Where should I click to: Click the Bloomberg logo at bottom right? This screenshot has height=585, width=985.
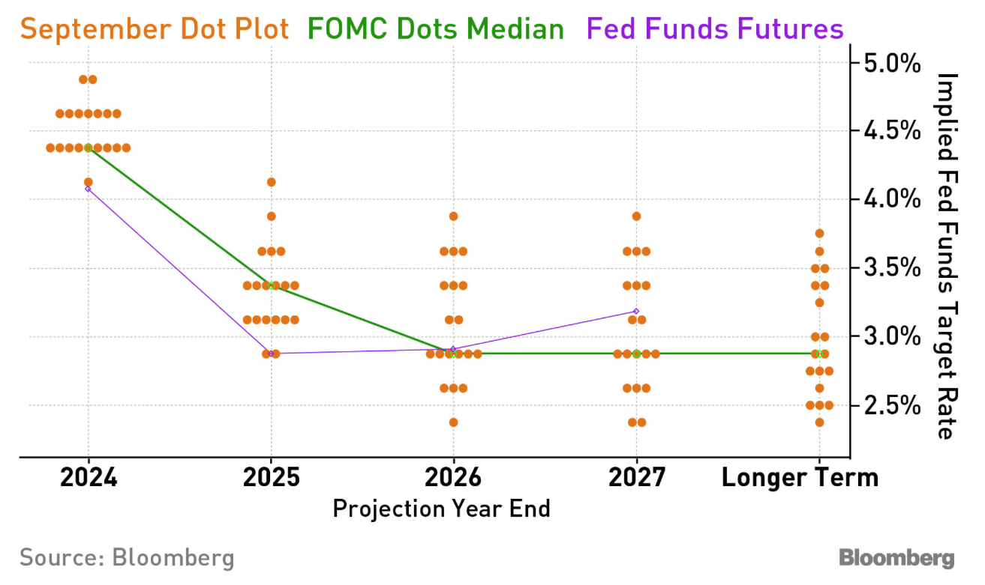(x=896, y=558)
